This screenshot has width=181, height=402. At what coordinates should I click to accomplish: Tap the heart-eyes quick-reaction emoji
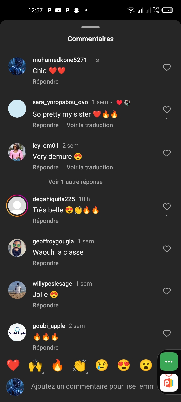coord(124,365)
